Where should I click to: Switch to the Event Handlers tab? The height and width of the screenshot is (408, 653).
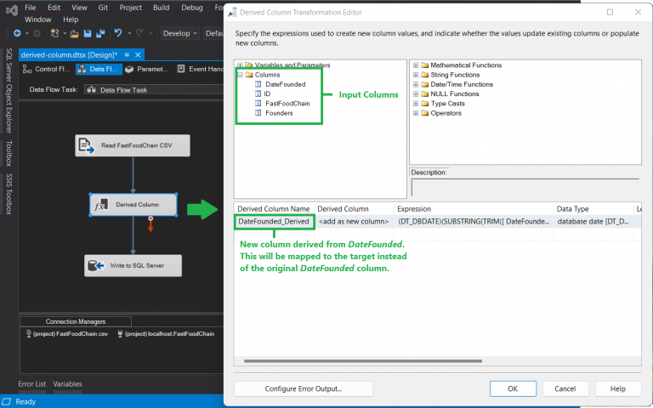coord(200,69)
